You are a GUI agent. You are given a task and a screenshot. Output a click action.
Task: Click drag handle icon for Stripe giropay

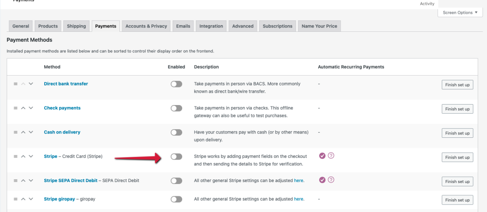pyautogui.click(x=15, y=199)
